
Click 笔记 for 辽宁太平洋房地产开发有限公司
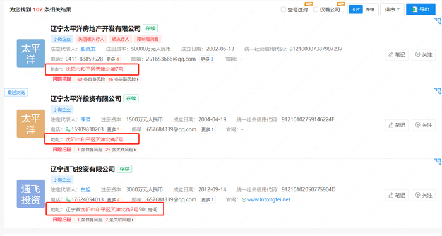[397, 55]
